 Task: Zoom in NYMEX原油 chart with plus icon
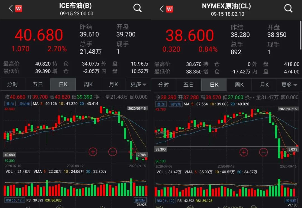(x=244, y=152)
